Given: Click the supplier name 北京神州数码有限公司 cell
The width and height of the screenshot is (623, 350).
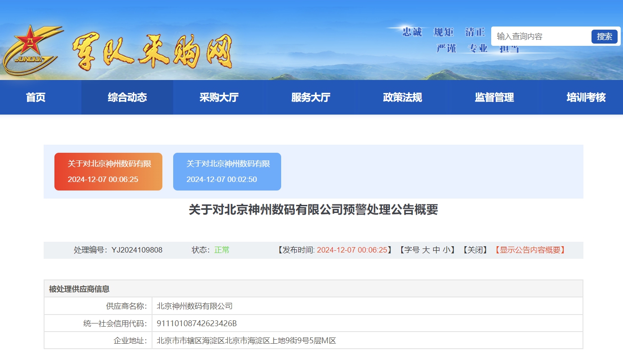Looking at the screenshot, I should click(x=194, y=306).
